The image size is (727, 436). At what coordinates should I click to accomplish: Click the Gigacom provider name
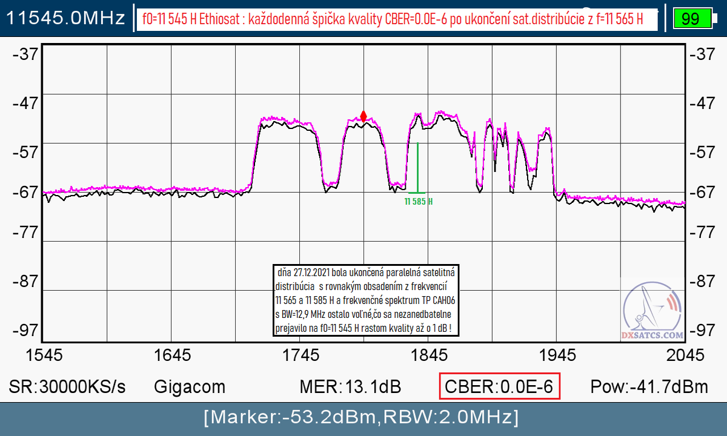point(190,386)
